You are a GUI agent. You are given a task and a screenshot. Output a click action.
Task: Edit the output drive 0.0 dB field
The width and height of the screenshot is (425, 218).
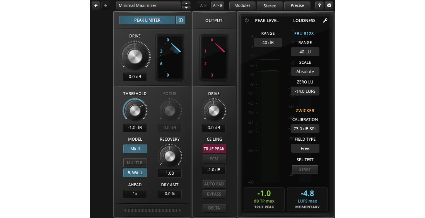click(x=214, y=128)
